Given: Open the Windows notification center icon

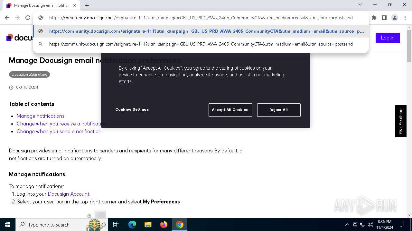Looking at the screenshot, I should (401, 225).
